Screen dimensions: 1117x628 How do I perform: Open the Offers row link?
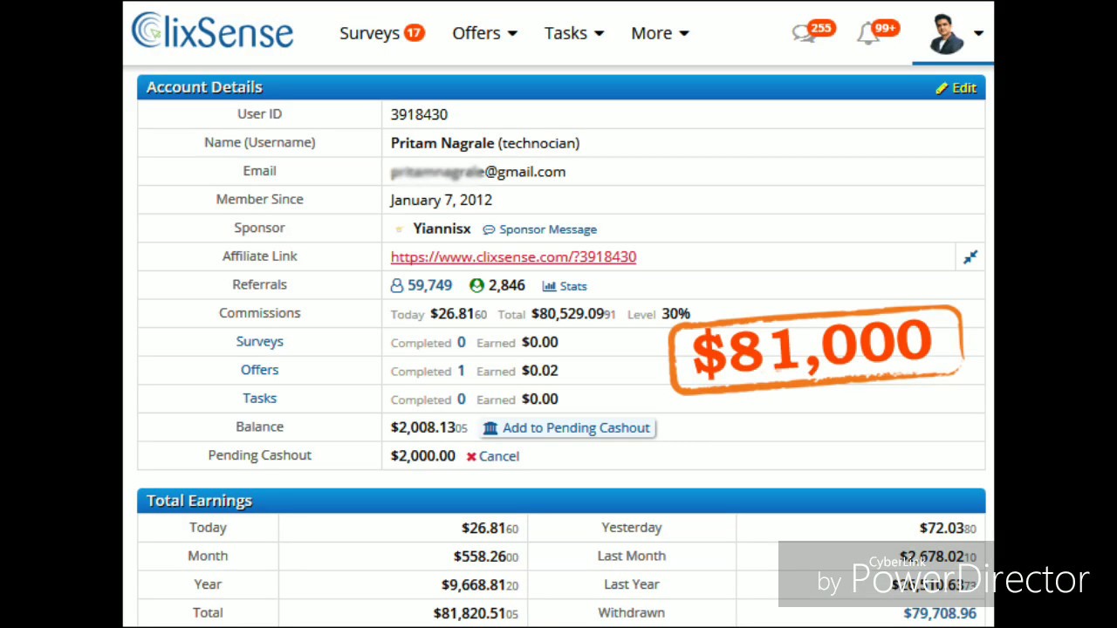[x=259, y=370]
